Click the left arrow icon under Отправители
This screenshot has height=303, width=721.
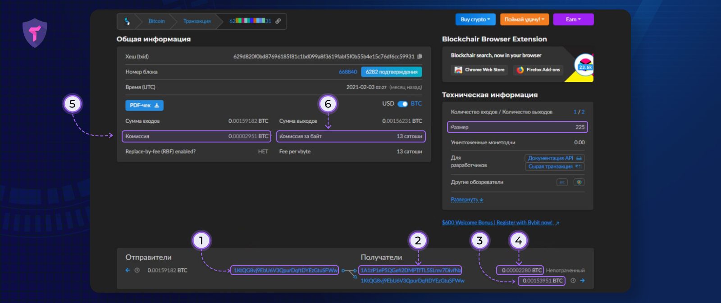128,270
